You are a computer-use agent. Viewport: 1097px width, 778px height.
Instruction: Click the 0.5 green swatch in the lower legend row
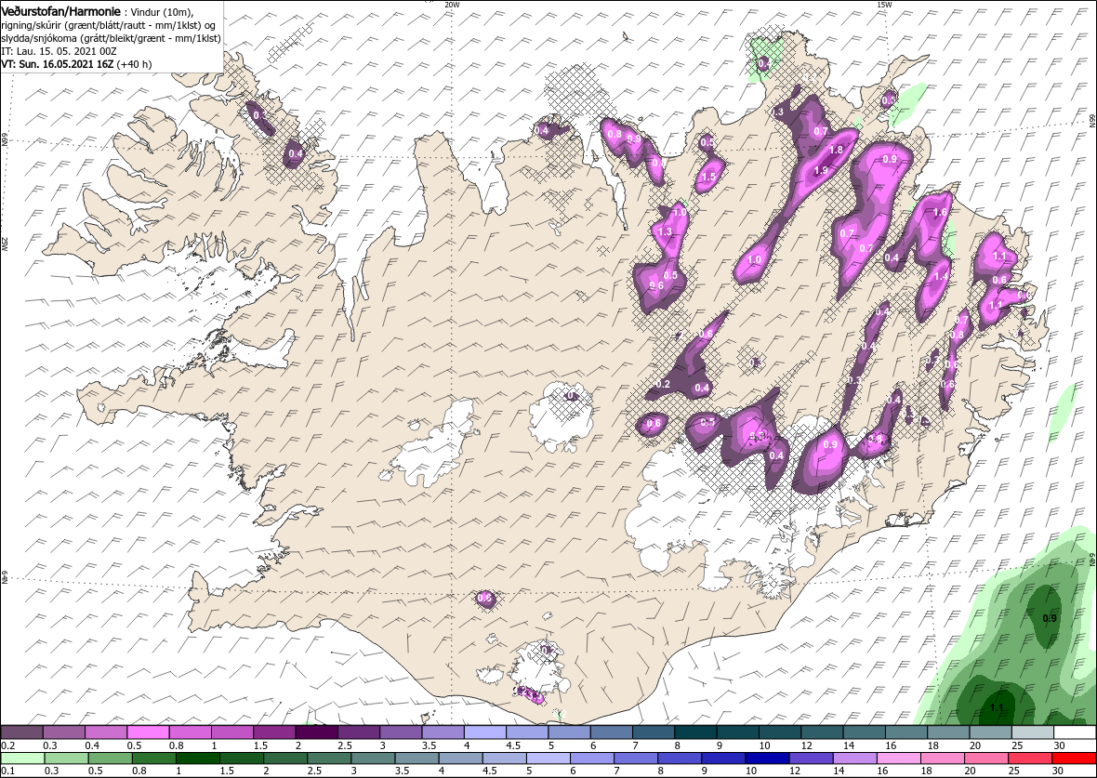[110, 758]
